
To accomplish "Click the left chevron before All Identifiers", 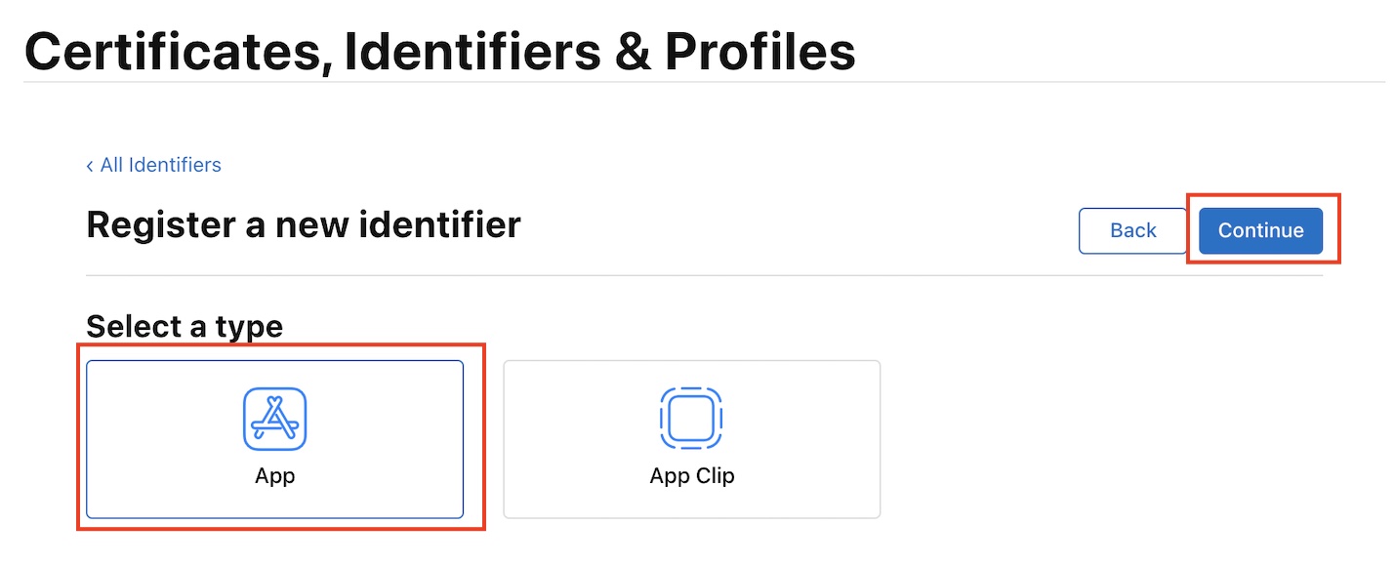I will [90, 166].
